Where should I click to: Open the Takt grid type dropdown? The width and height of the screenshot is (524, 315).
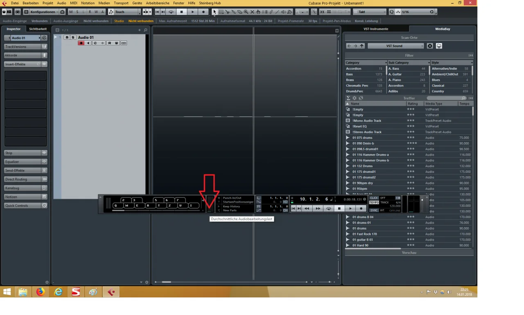[369, 12]
